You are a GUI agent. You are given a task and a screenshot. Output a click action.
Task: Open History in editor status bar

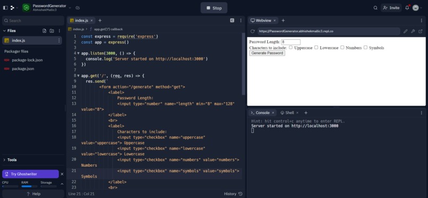tap(233, 194)
